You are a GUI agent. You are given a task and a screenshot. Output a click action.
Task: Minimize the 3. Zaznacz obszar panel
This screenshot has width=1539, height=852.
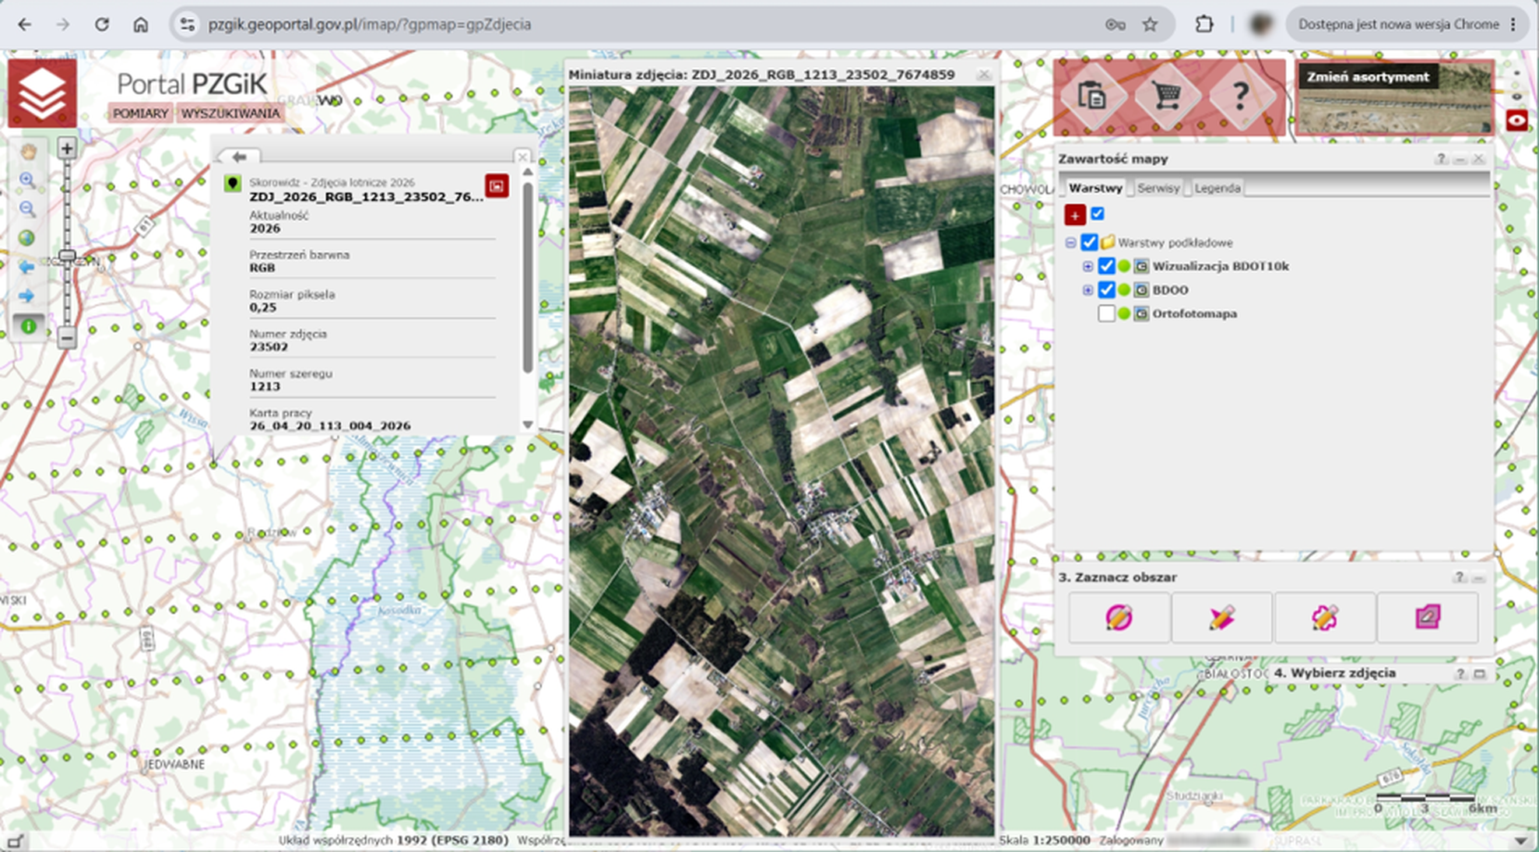point(1478,577)
